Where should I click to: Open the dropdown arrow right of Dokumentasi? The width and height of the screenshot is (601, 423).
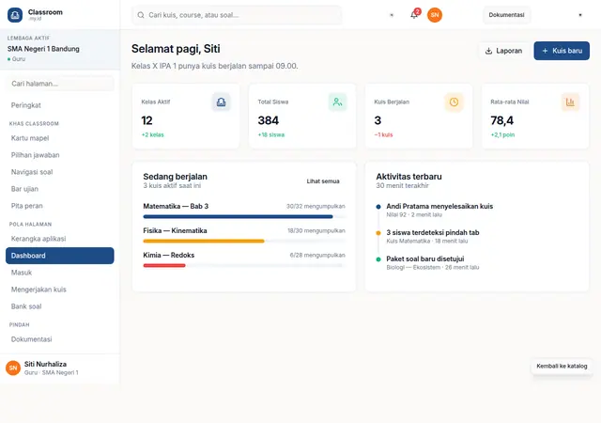(x=580, y=15)
